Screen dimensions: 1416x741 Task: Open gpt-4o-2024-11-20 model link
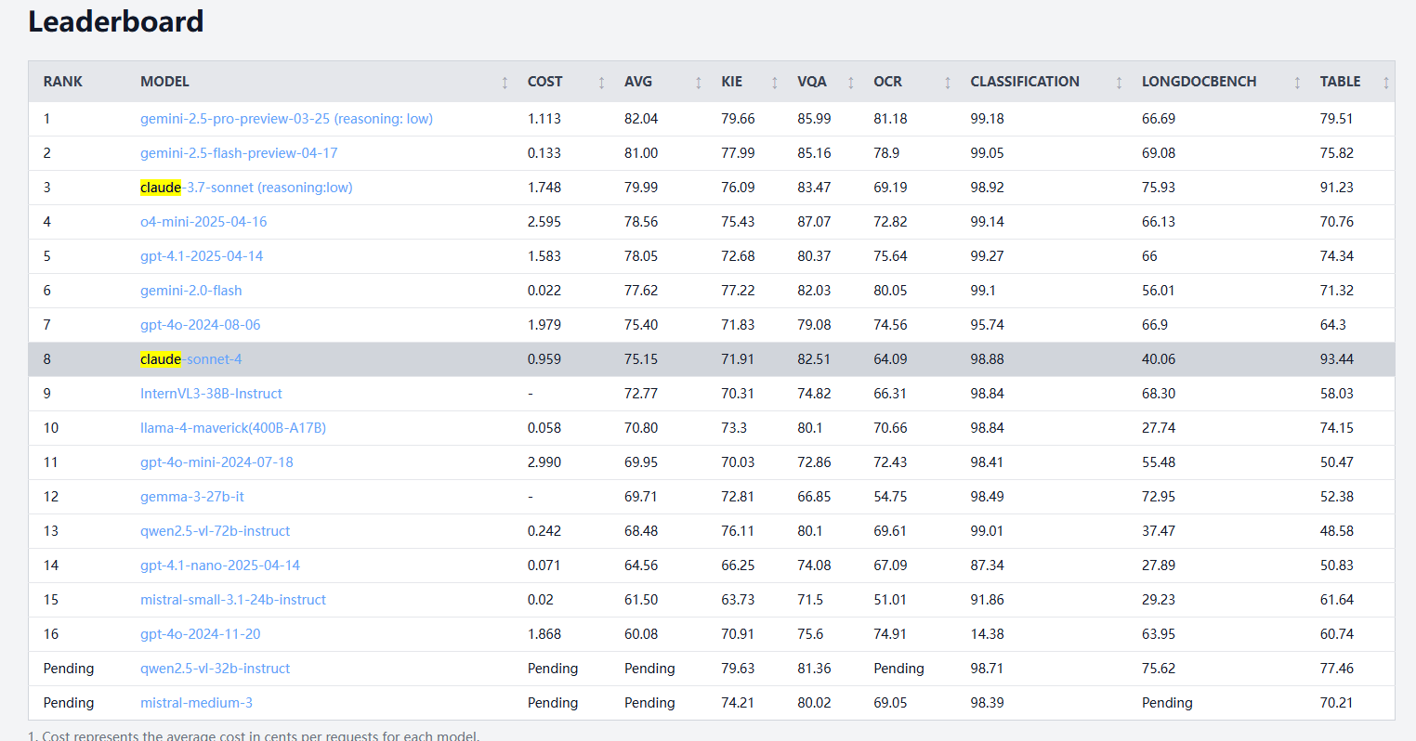201,634
